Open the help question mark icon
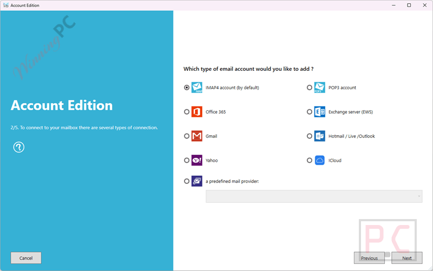The height and width of the screenshot is (271, 433). (x=19, y=147)
